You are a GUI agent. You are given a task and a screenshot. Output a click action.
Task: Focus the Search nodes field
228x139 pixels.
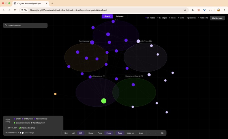[25, 25]
